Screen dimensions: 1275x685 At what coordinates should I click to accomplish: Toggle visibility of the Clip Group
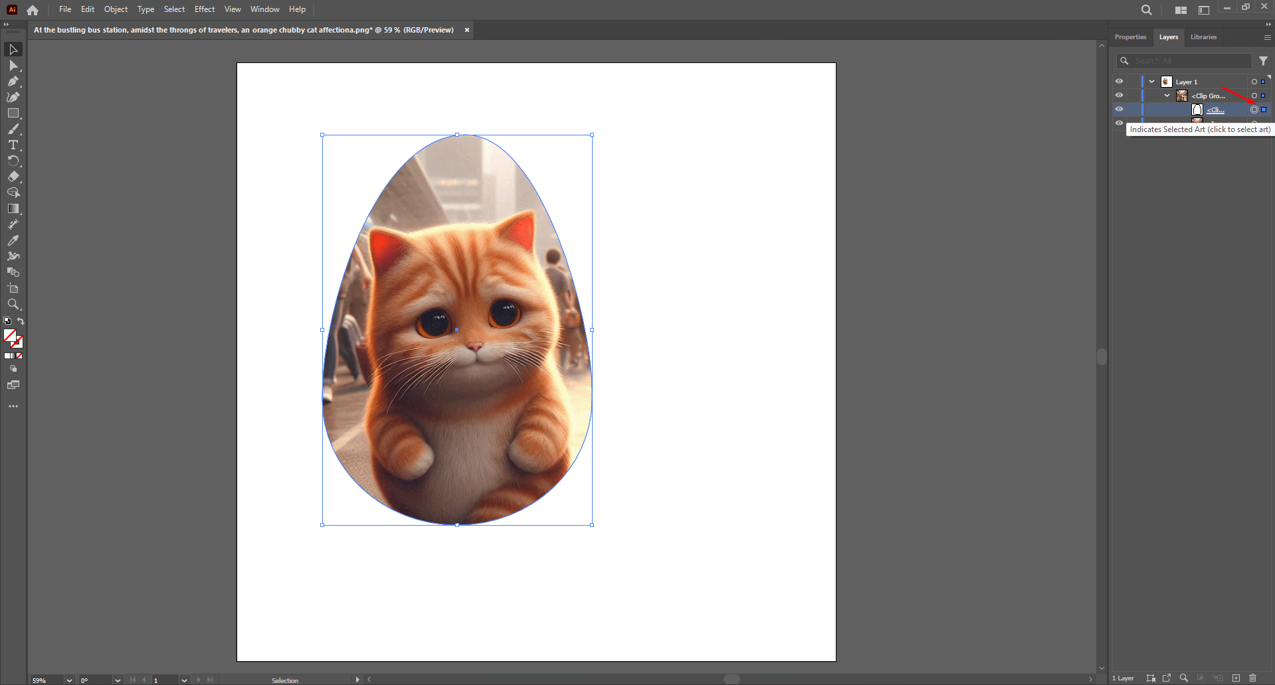pyautogui.click(x=1119, y=95)
